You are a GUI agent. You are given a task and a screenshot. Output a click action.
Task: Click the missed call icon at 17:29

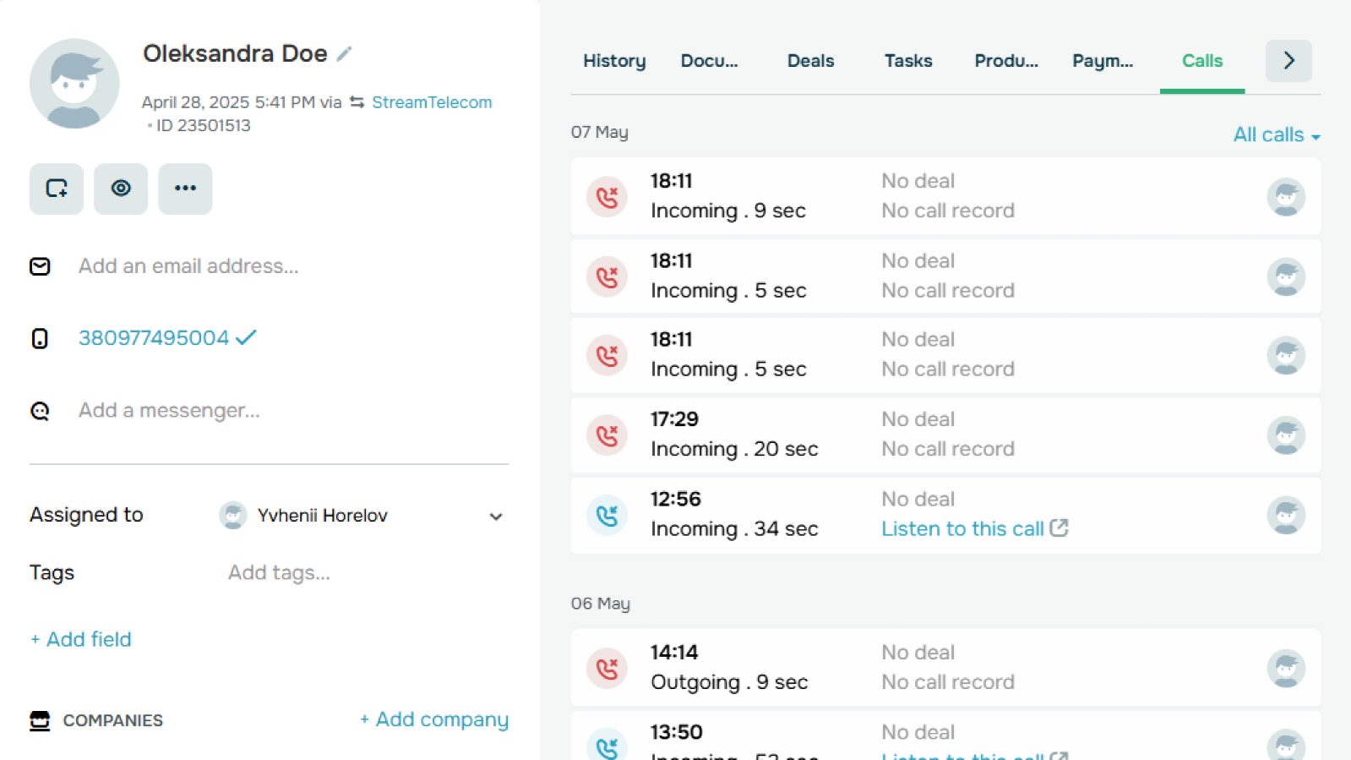[607, 435]
